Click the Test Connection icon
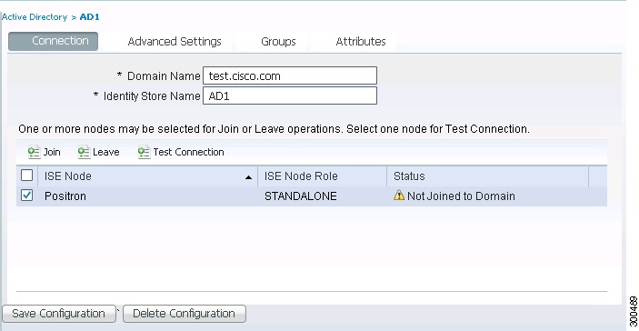 (x=144, y=153)
